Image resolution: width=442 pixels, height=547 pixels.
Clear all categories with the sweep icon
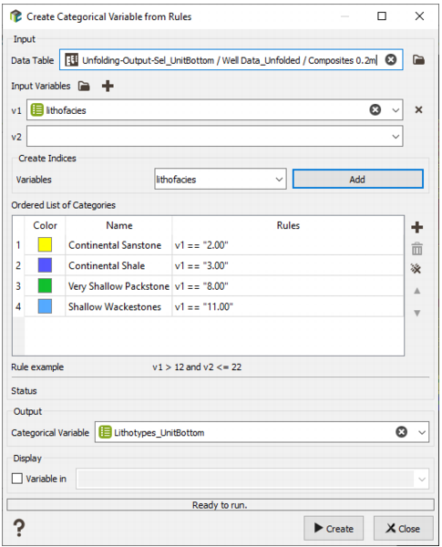click(x=416, y=269)
